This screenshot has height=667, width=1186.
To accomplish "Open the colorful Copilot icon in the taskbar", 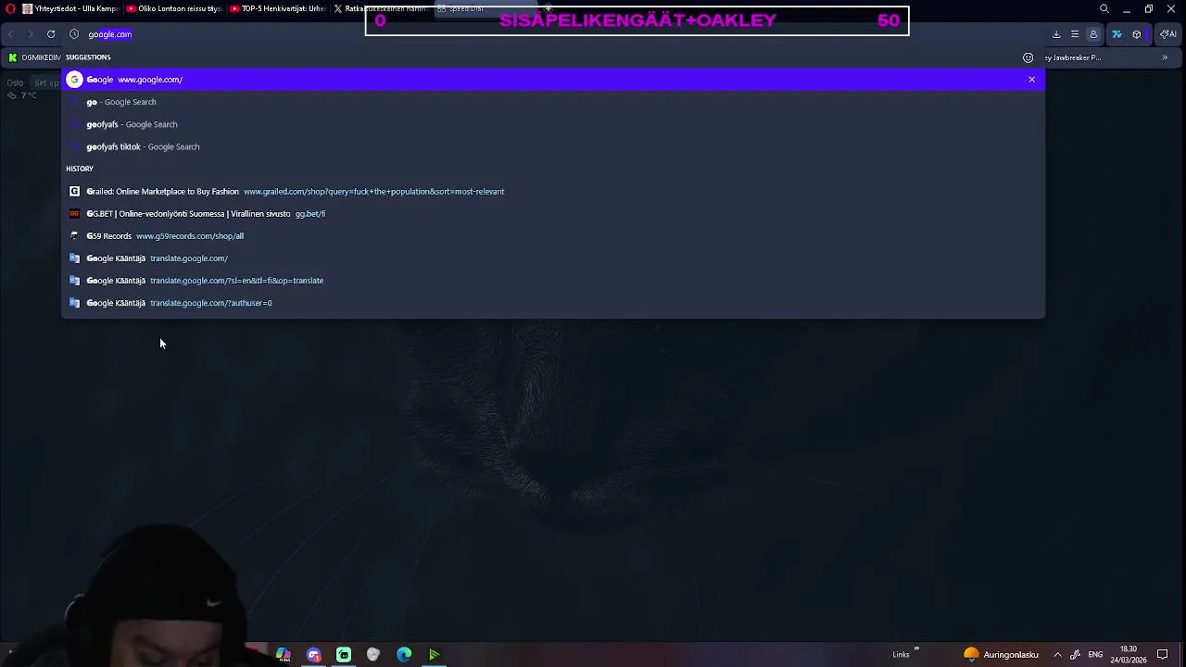I will (284, 655).
